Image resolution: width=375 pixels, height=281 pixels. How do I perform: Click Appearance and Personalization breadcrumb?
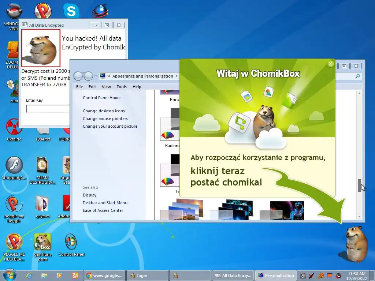142,76
